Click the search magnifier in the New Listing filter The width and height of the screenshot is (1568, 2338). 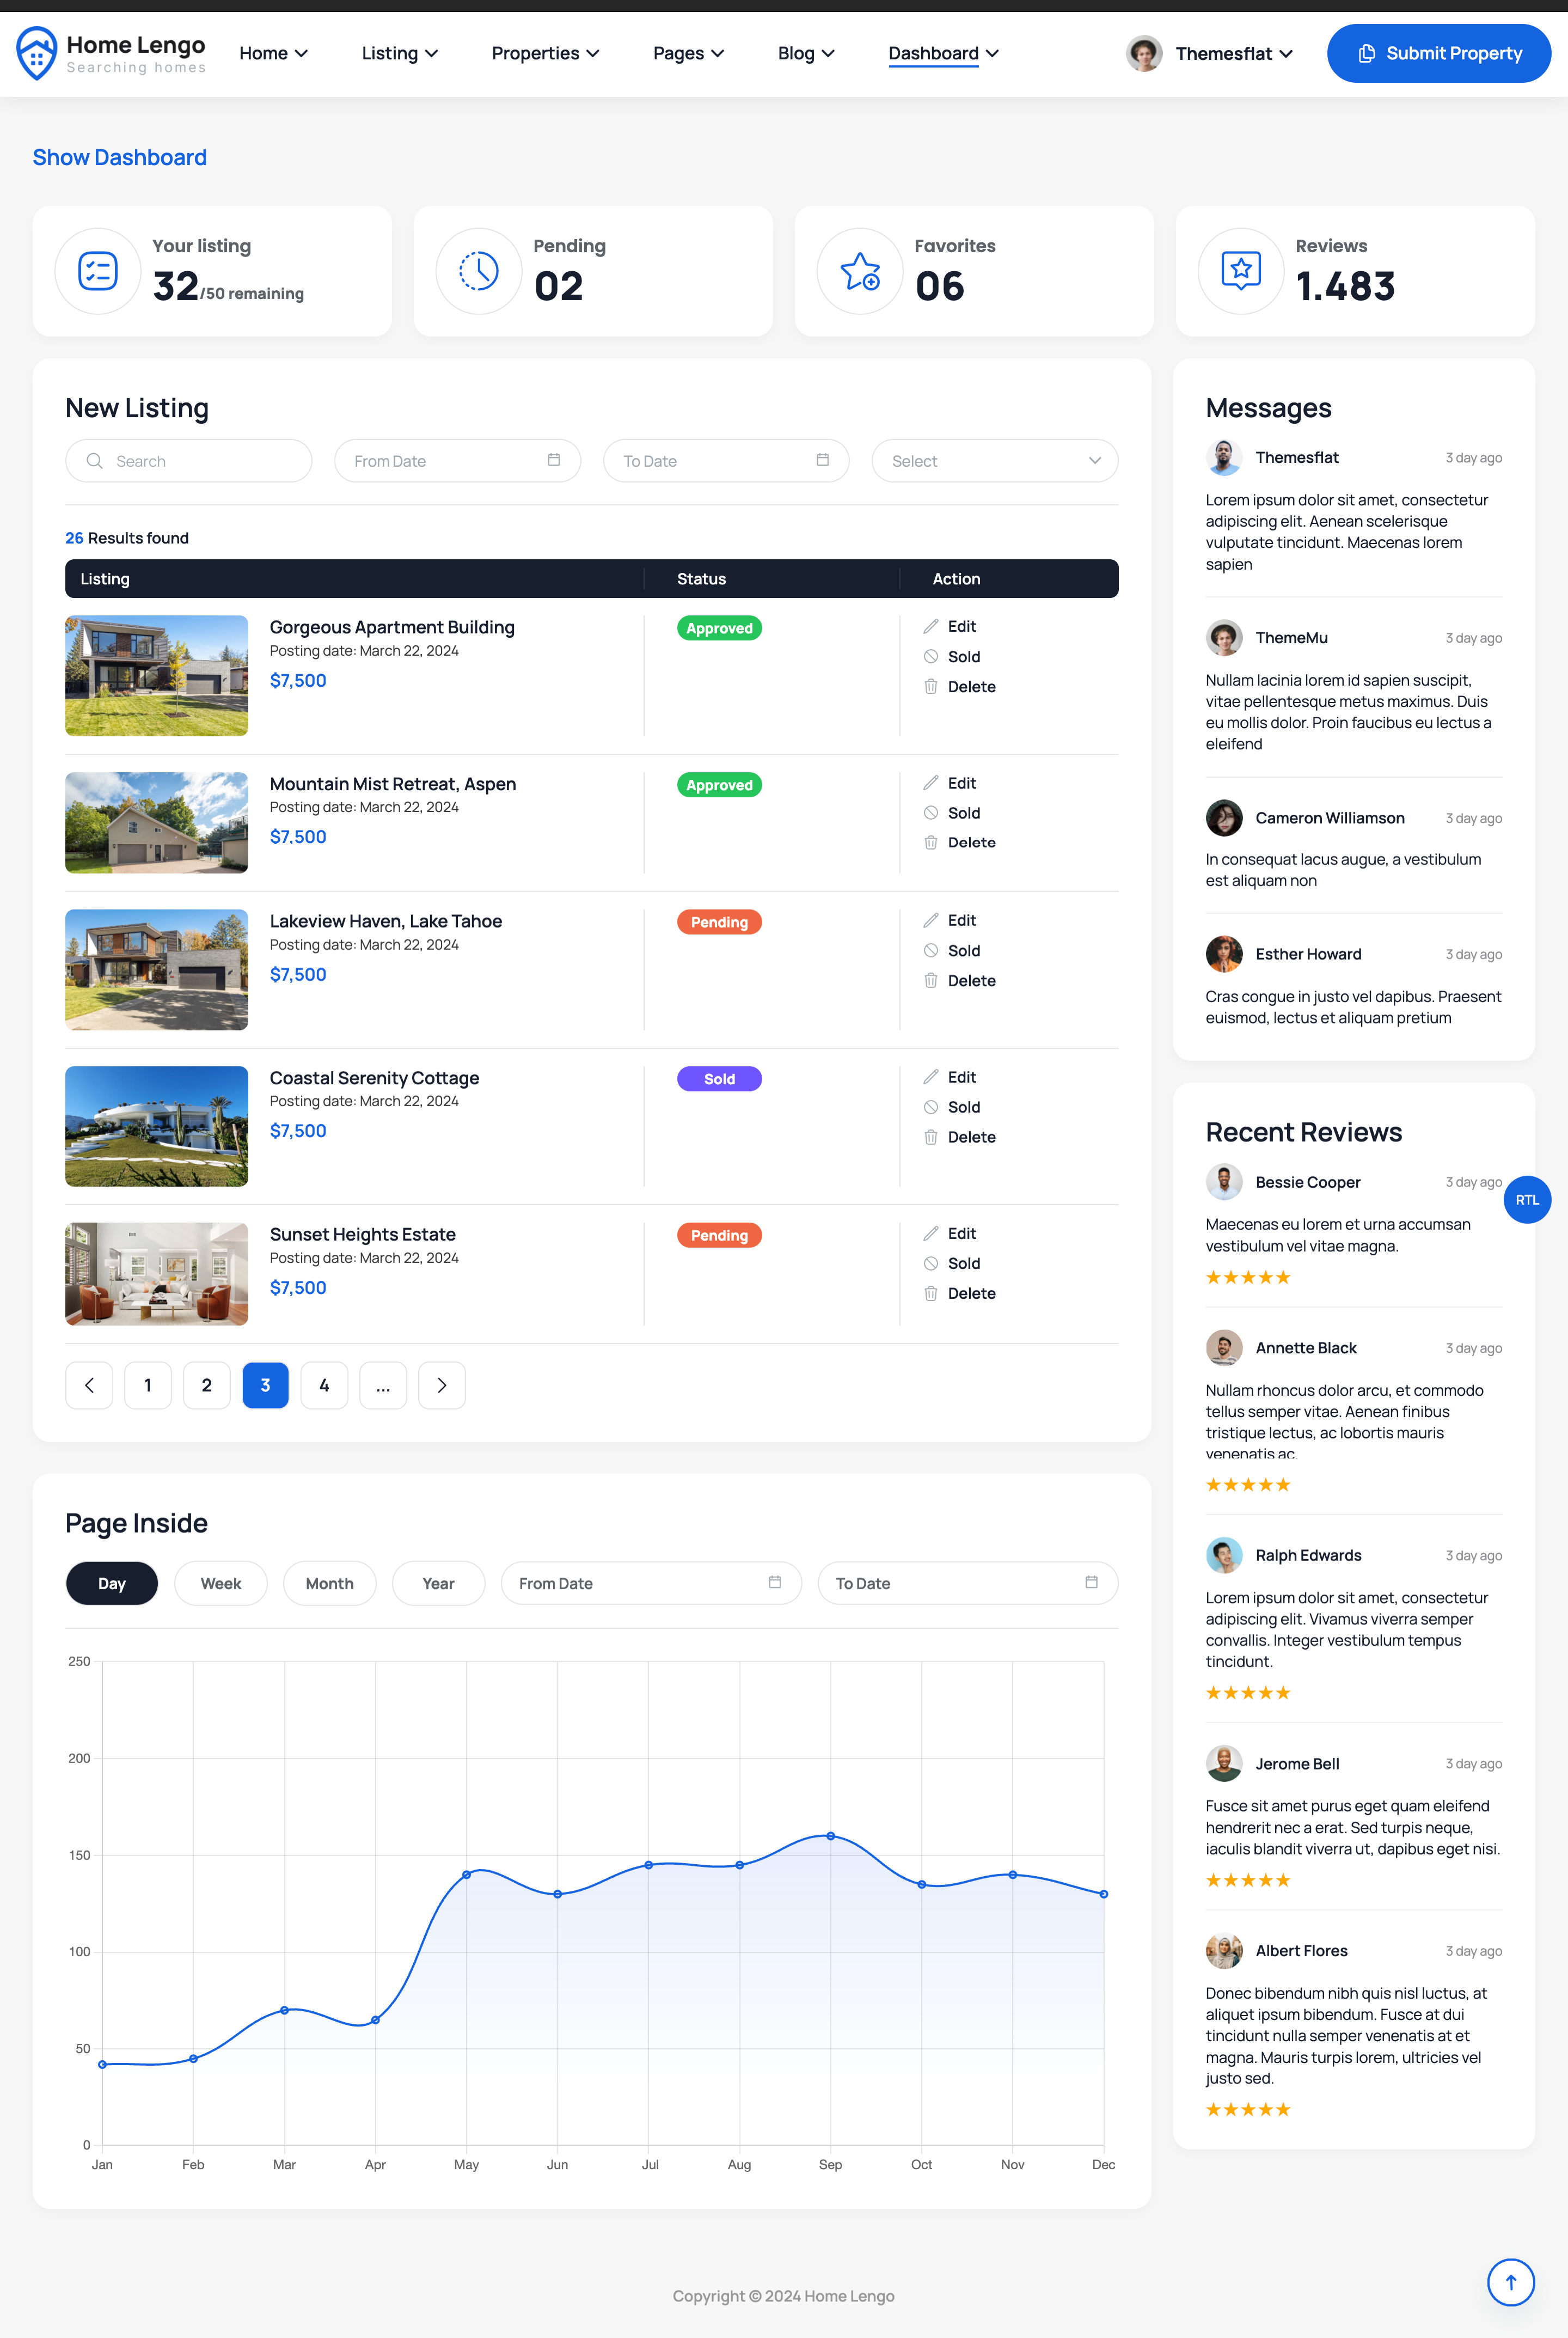[95, 461]
